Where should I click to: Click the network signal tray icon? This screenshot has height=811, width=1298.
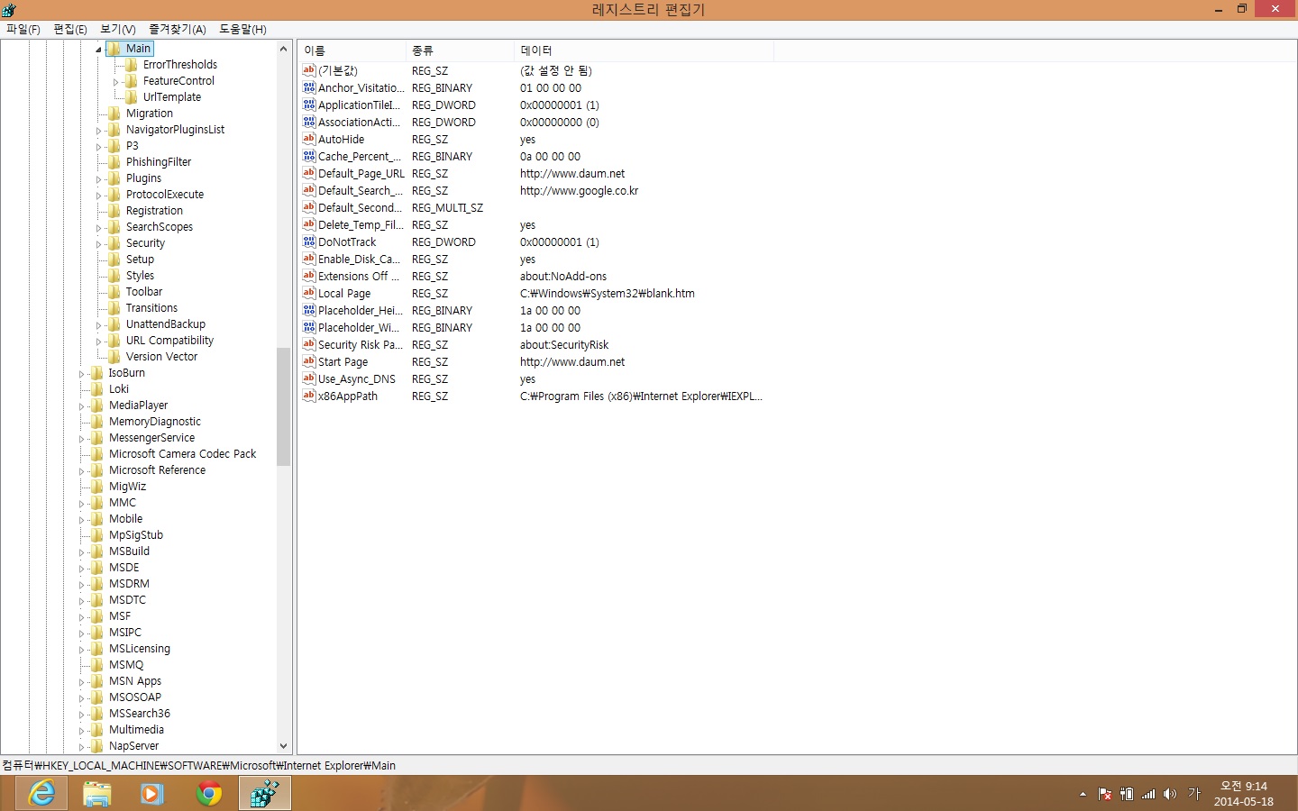[1148, 794]
